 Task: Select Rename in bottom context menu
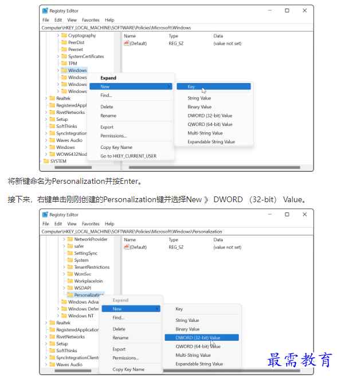click(x=120, y=338)
